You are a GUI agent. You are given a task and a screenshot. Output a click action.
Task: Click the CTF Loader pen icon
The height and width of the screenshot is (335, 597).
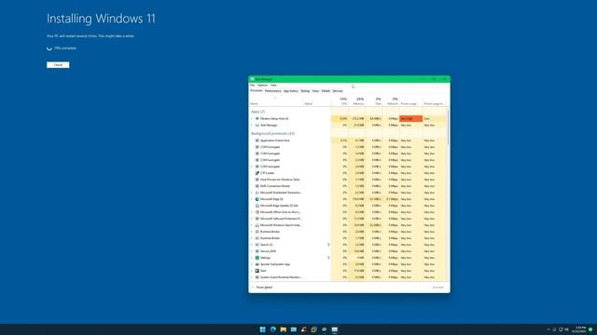pos(257,173)
